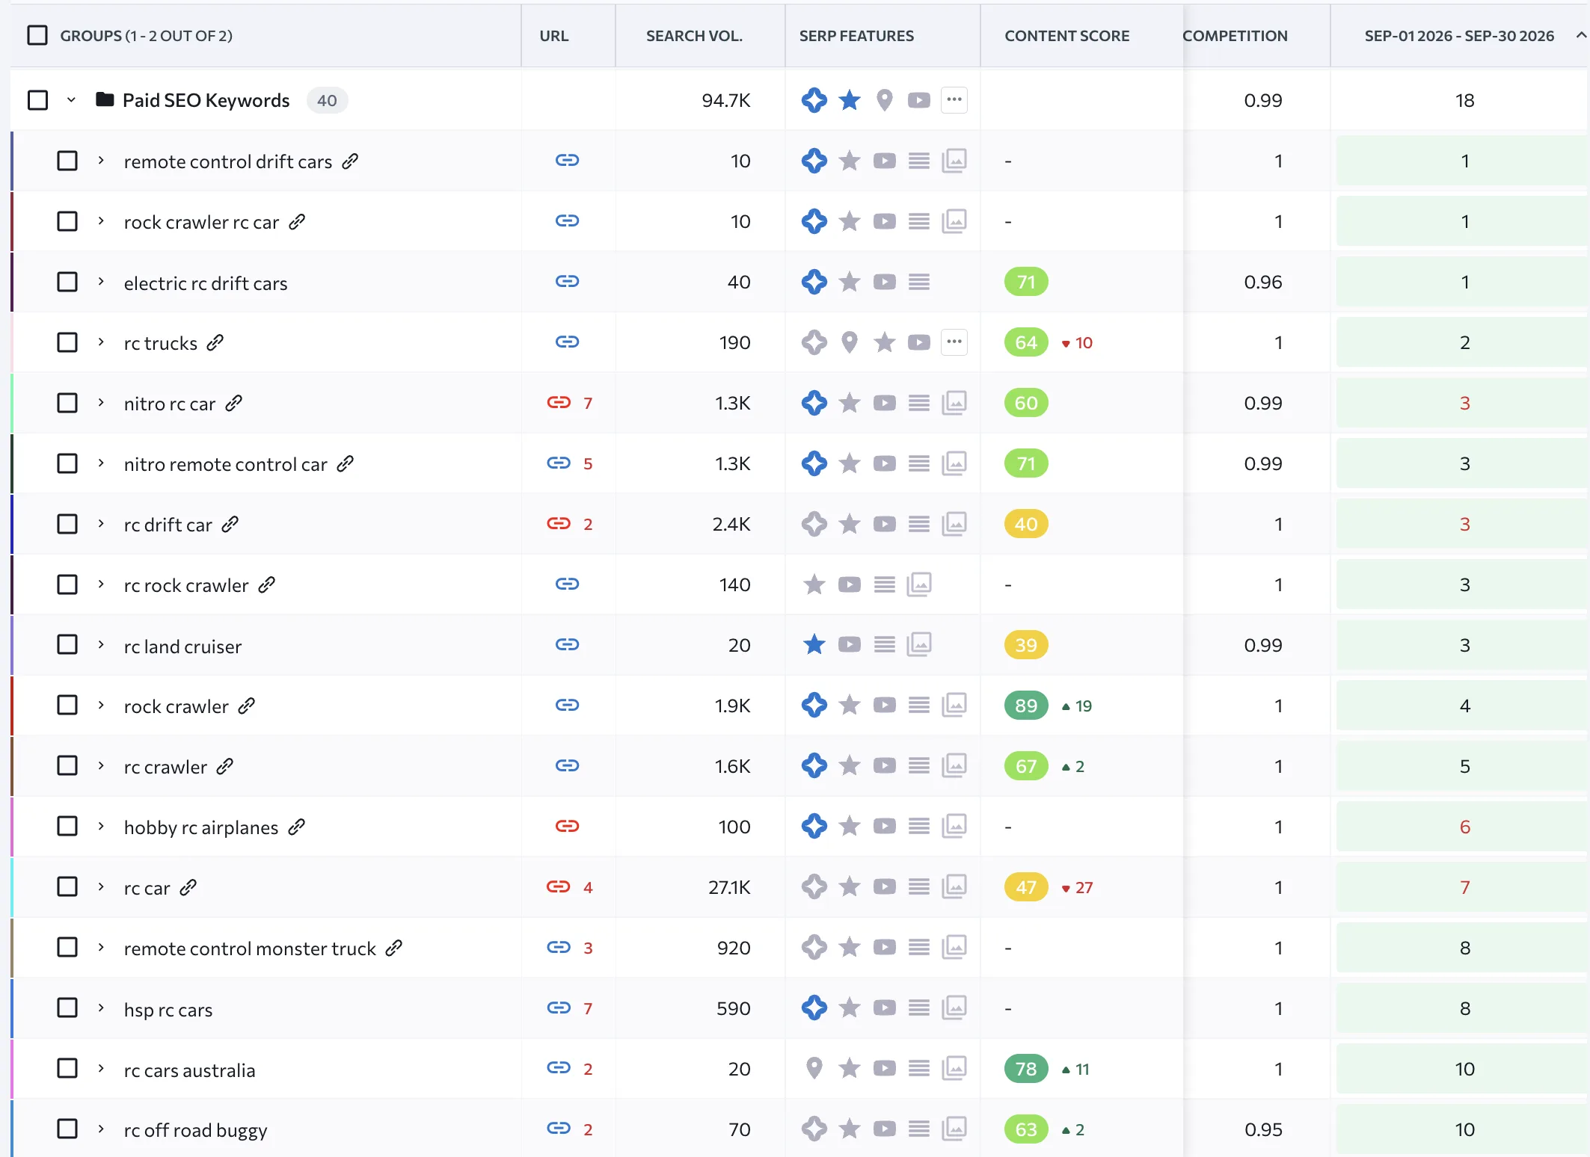Screen dimensions: 1590x1157
Task: Click blue star icon in rc land cruiser row
Action: [x=814, y=644]
